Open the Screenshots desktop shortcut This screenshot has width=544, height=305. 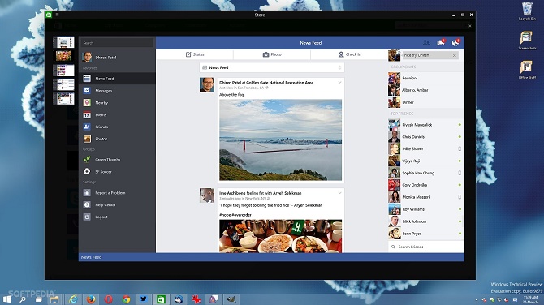[527, 41]
